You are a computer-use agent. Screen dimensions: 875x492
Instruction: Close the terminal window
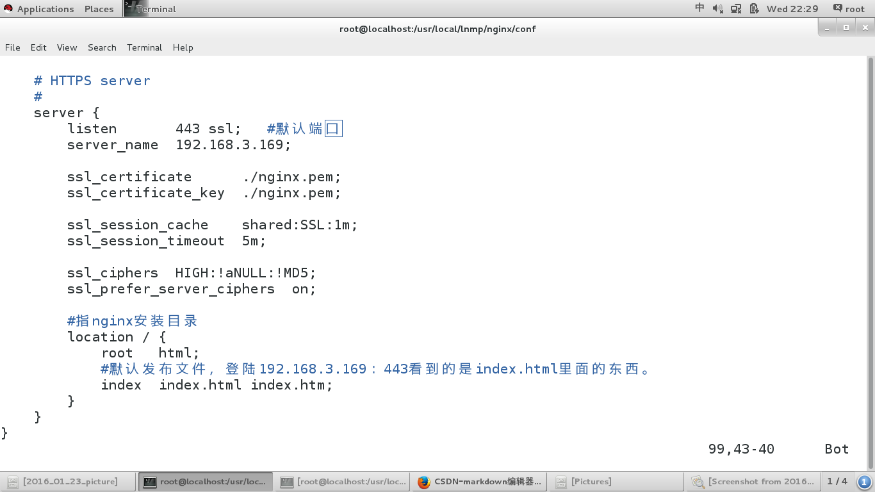(864, 28)
